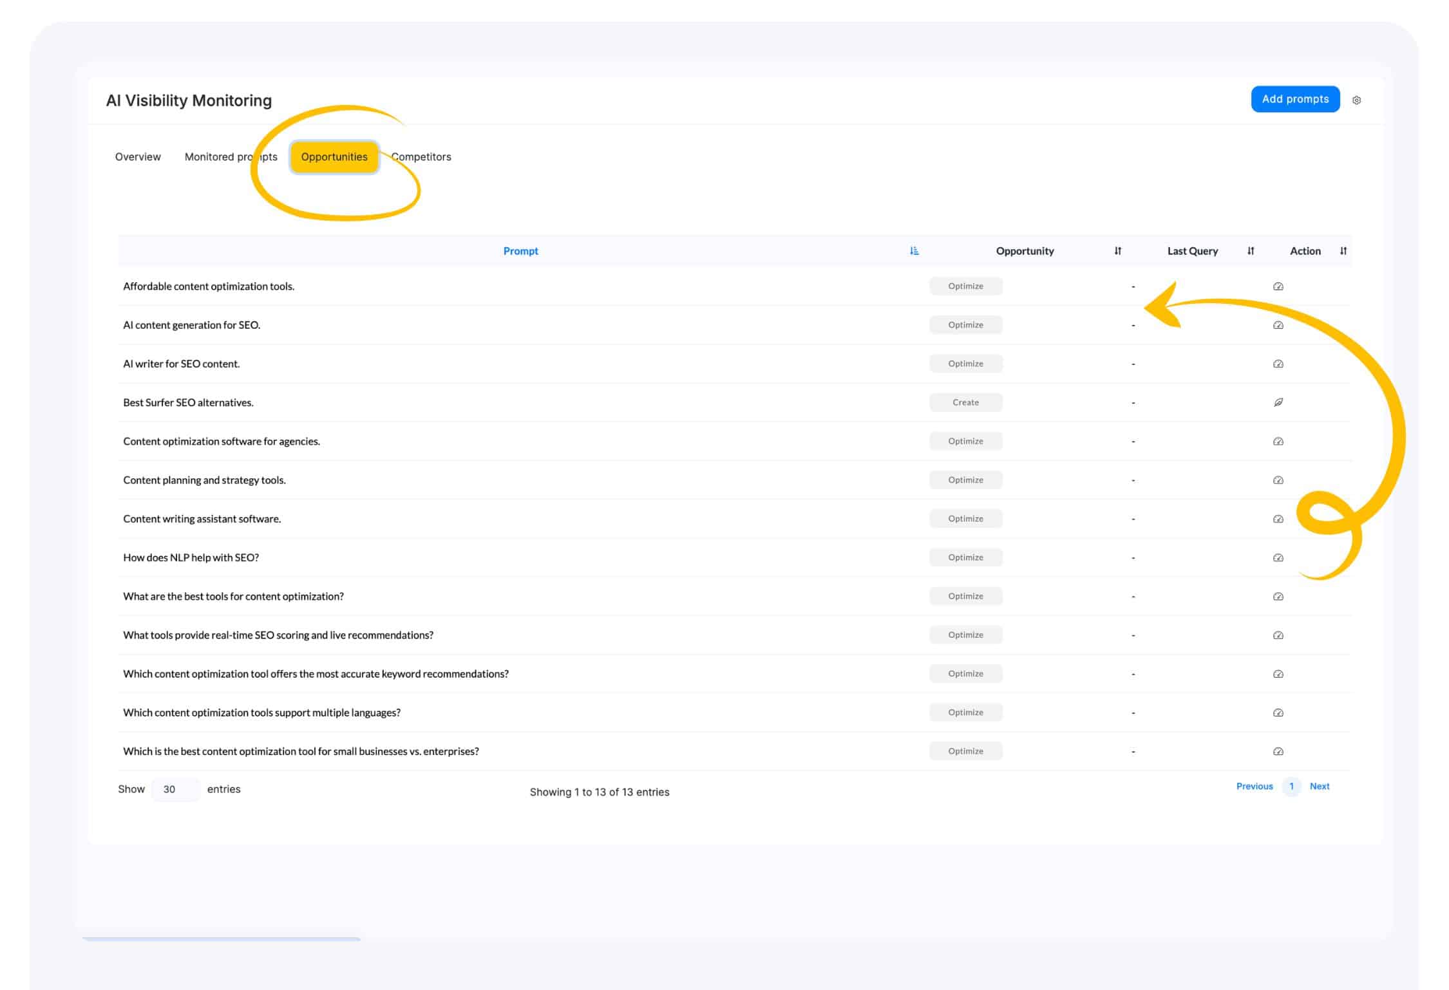Switch to the Competitors tab

pos(422,157)
